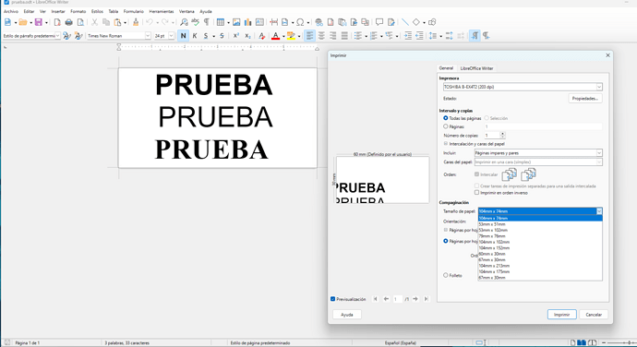Go to next preview page arrow
Viewport: 637px width, 347px height.
[415, 299]
